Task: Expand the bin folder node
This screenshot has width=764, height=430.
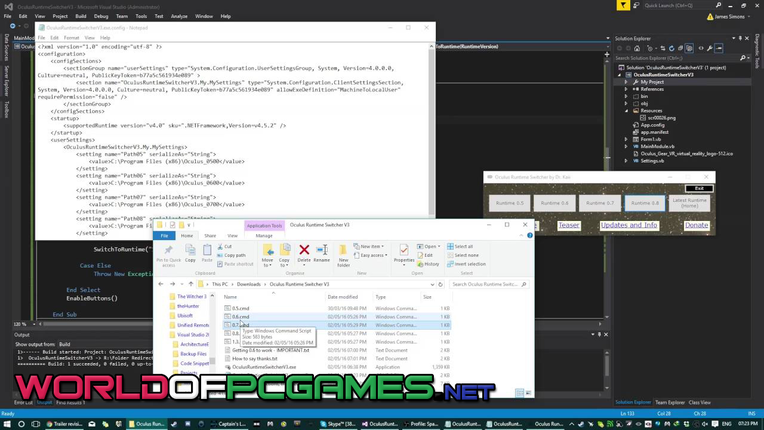Action: tap(626, 96)
